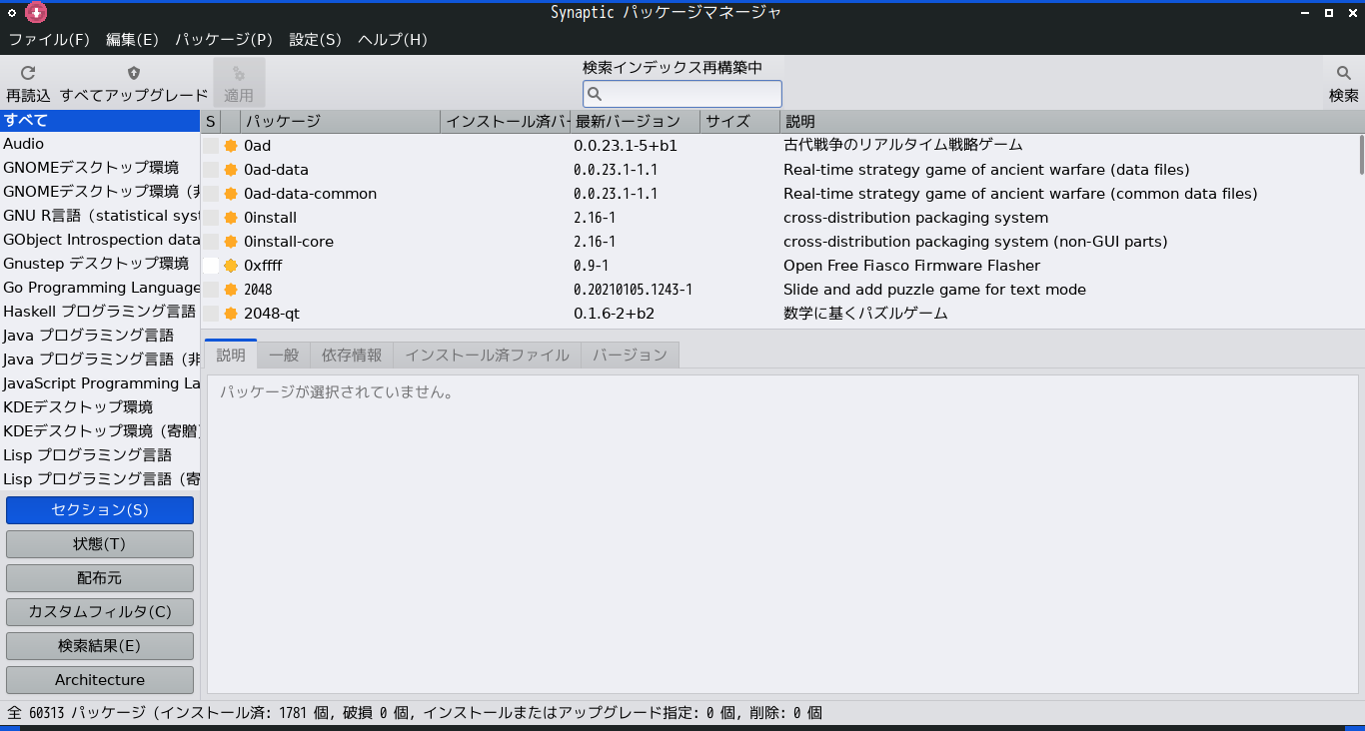
Task: Click the Reload (再読込) toolbar icon
Action: coord(28,73)
